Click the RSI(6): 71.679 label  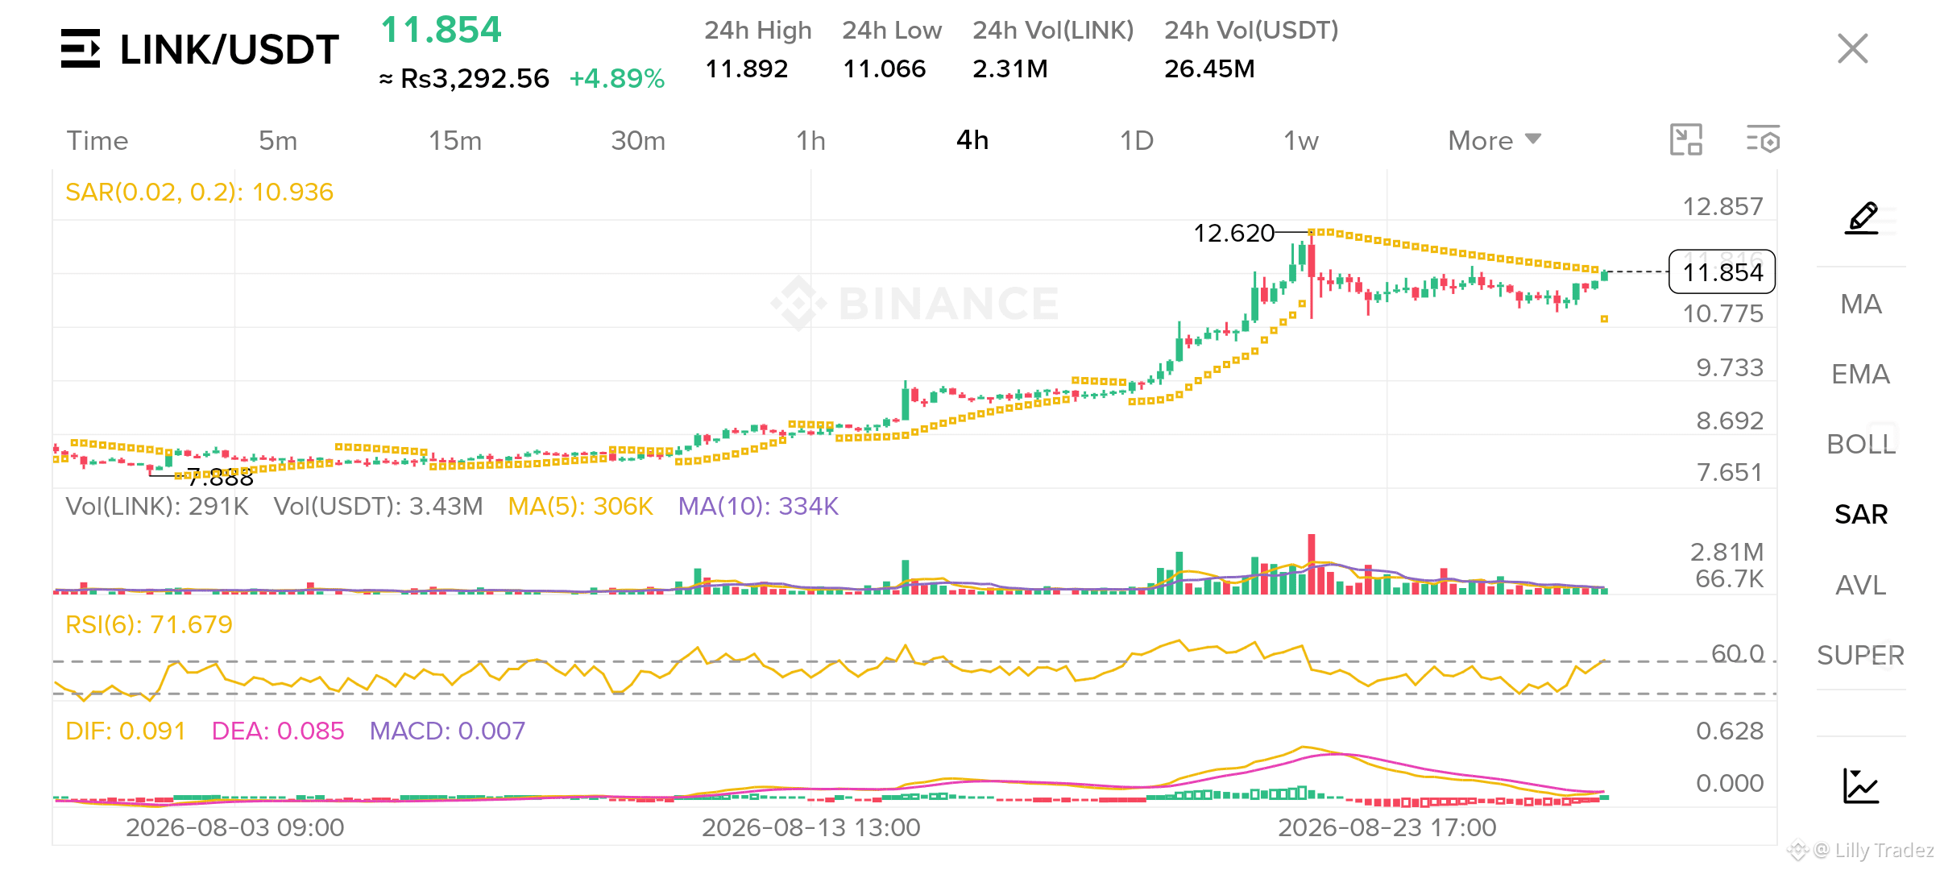tap(149, 624)
